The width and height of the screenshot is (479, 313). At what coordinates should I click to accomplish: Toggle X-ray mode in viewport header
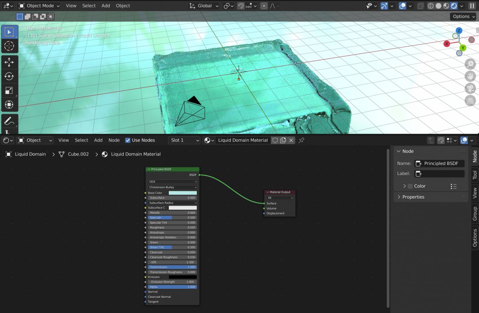point(420,6)
